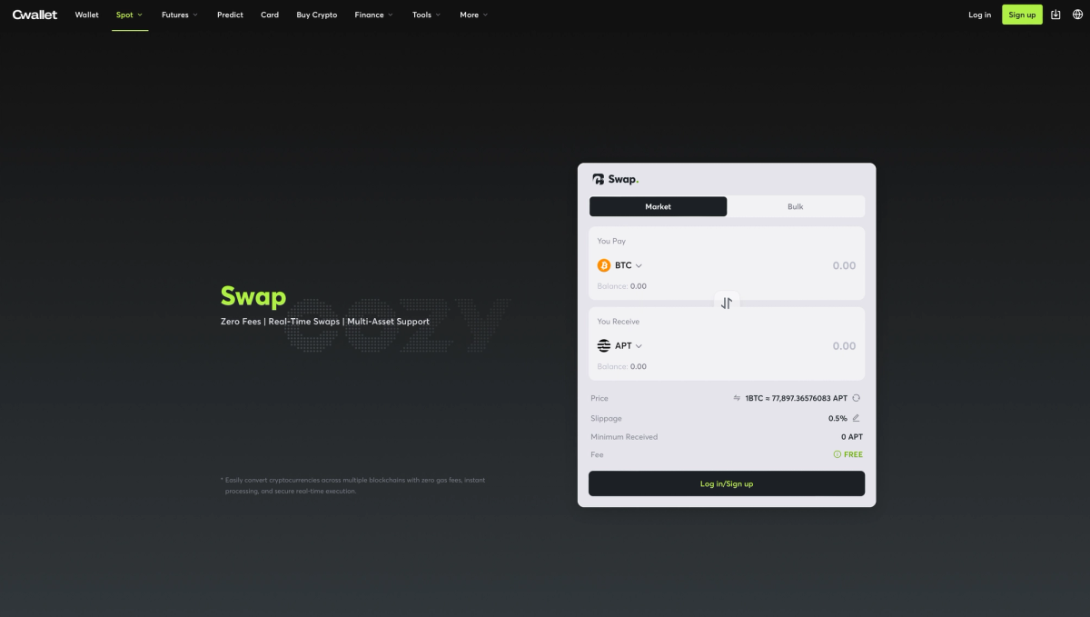Open the APT token selector dropdown
The height and width of the screenshot is (617, 1090).
click(620, 345)
